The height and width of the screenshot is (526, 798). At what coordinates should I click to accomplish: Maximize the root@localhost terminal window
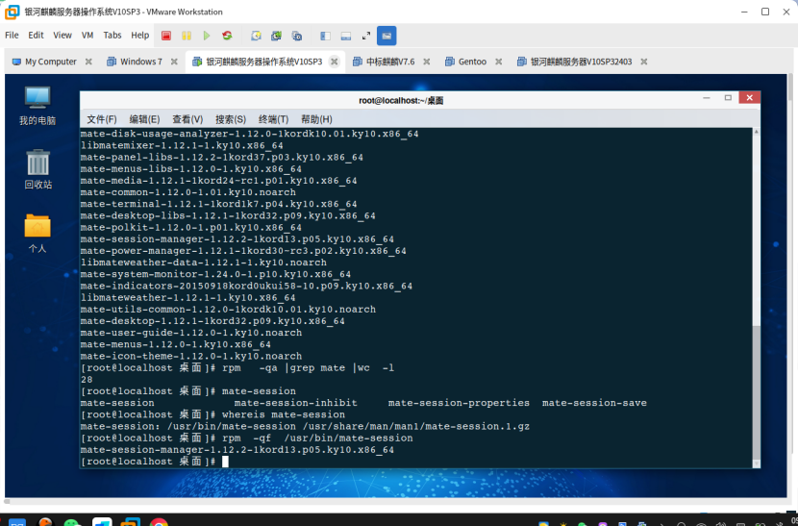(x=728, y=98)
